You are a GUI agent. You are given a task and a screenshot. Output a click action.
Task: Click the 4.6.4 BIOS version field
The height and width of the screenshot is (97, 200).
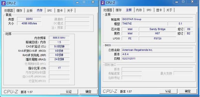[x=157, y=54]
